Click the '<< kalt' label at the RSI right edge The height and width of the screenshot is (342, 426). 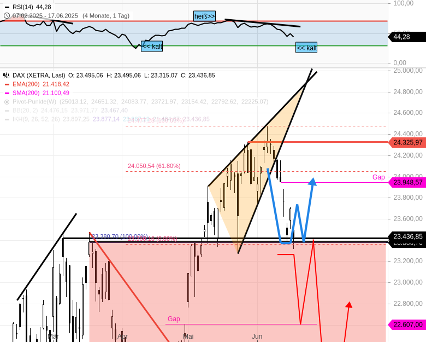click(306, 48)
